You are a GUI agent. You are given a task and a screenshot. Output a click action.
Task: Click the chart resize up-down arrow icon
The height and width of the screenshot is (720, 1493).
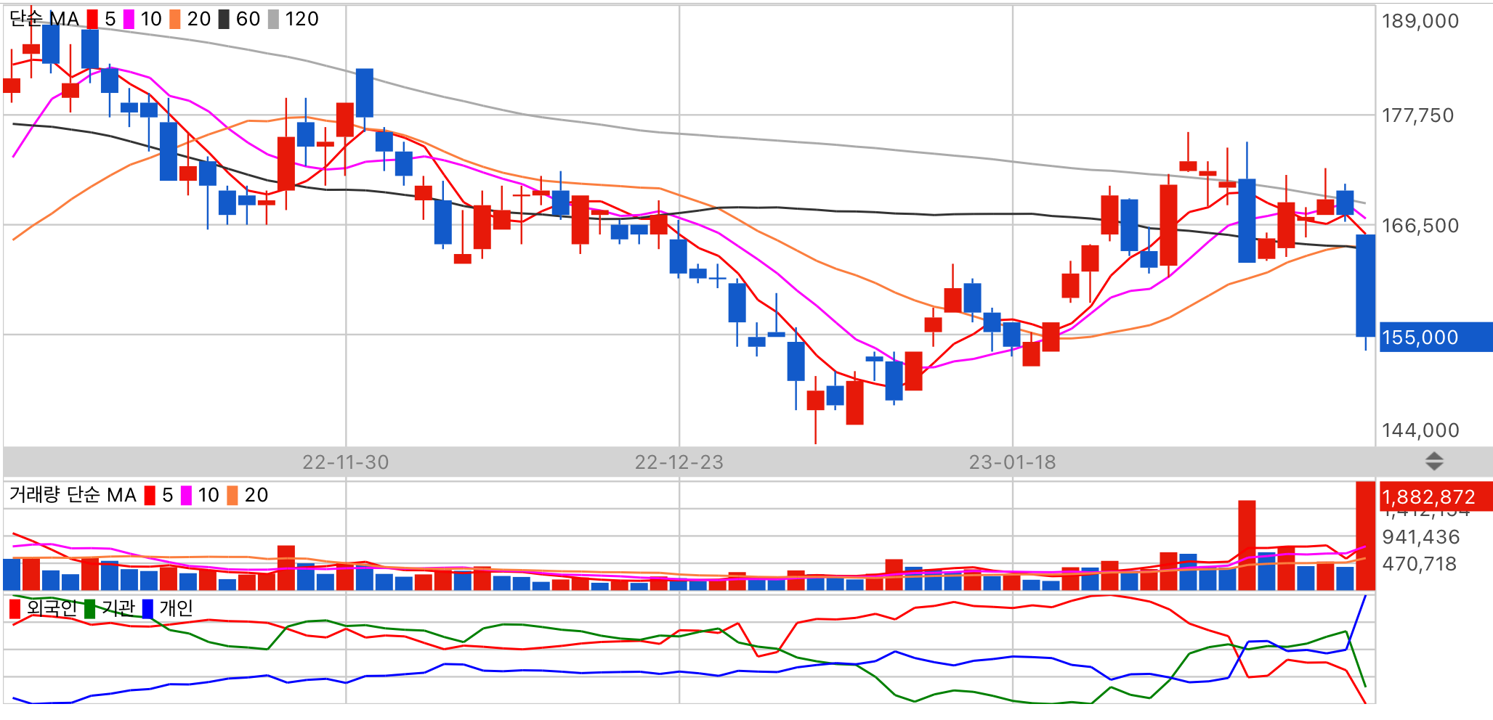[1433, 461]
